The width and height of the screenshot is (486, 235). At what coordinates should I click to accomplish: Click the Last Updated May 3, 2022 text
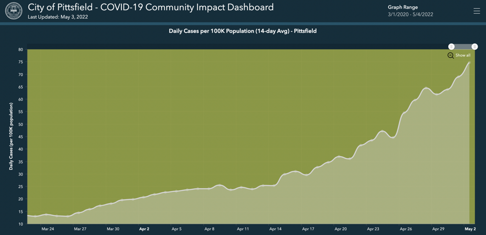(57, 17)
